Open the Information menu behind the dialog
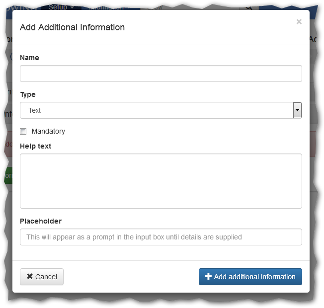The height and width of the screenshot is (308, 324). pos(108,7)
